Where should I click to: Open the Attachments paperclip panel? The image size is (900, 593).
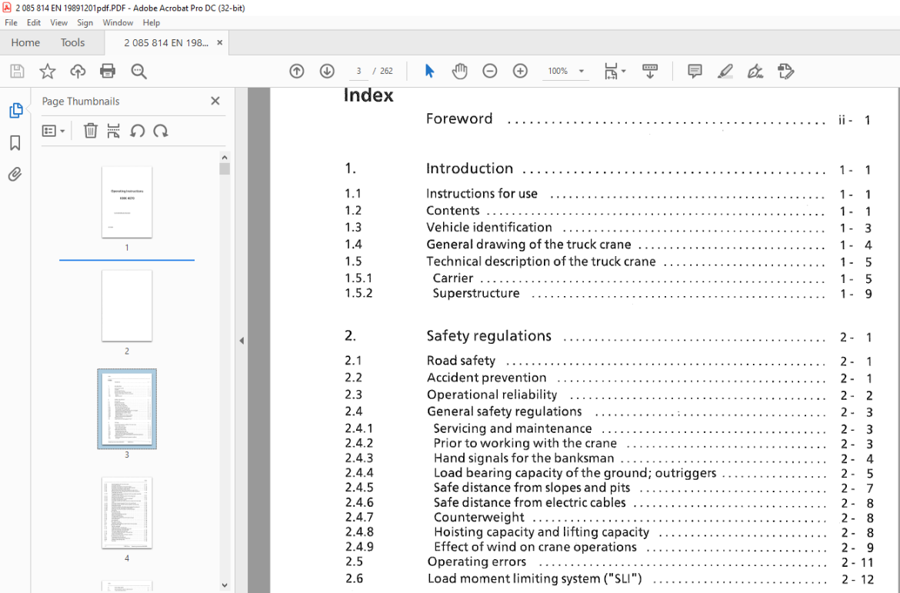click(15, 174)
